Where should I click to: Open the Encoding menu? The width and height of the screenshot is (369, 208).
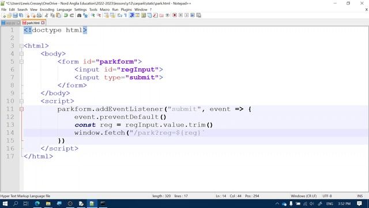(x=47, y=10)
